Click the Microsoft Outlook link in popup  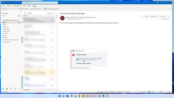pyautogui.click(x=83, y=60)
